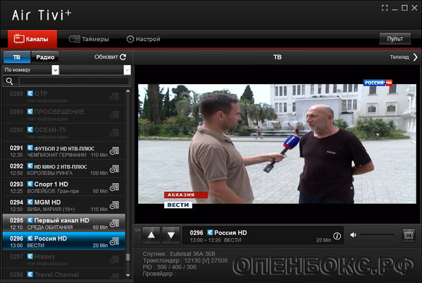Select channel 0292 HD КИНО 2 НТВ-ПЛЮС
Screen dimensions: 422x283
[x=64, y=169]
